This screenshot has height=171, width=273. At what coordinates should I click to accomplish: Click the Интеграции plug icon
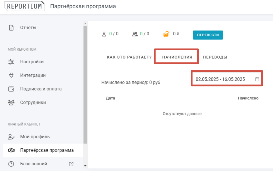click(x=11, y=75)
